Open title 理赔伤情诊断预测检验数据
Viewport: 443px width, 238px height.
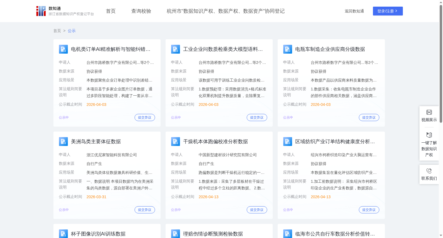pyautogui.click(x=213, y=234)
